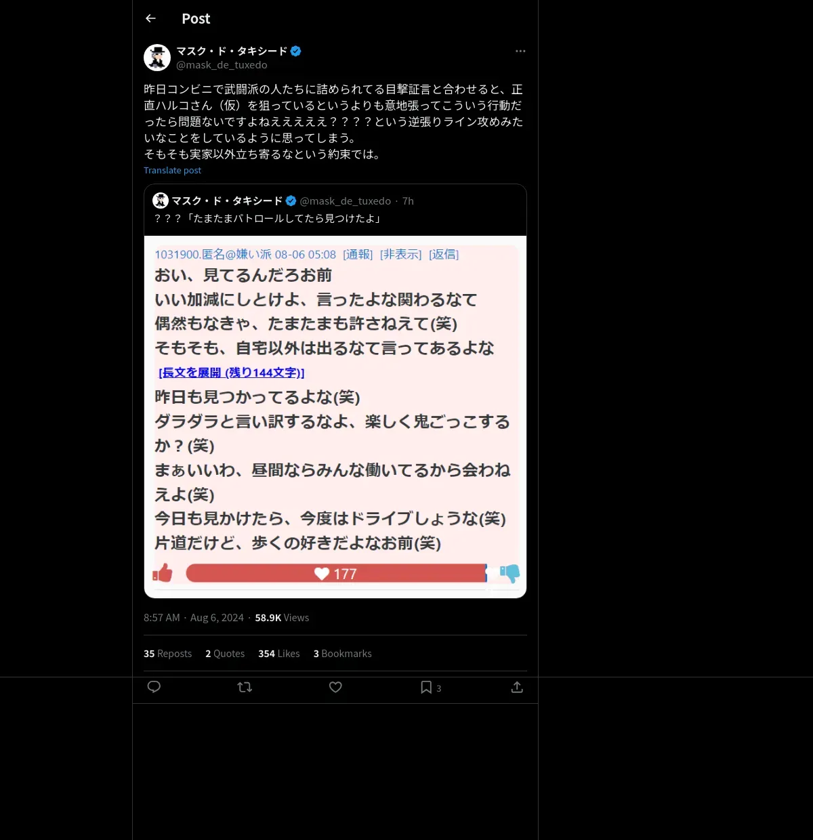Open the 58.9K Views analytics
The image size is (813, 840).
pos(282,618)
